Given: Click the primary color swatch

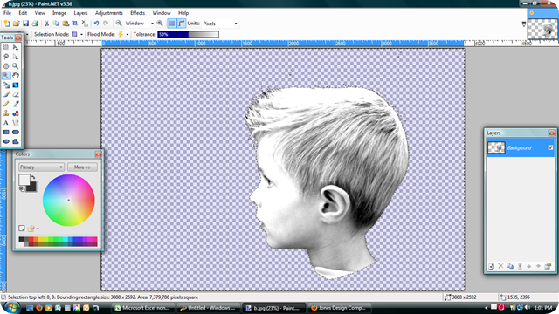Looking at the screenshot, I should click(24, 180).
